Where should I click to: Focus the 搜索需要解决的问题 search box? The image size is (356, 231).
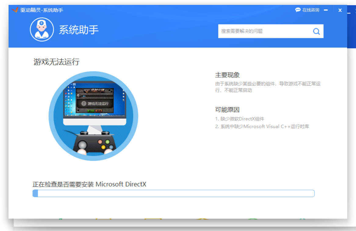pos(264,31)
